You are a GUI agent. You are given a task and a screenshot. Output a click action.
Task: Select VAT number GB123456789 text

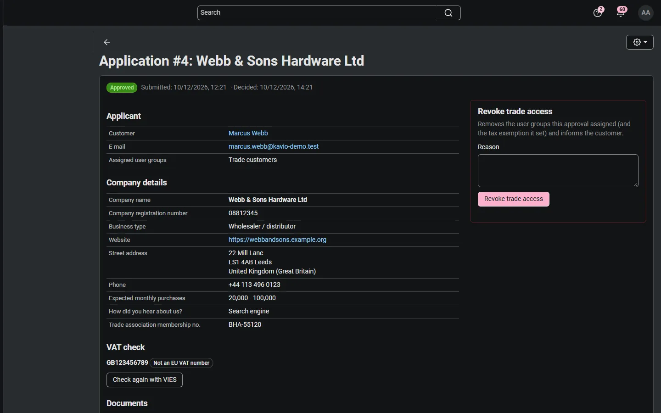coord(127,363)
